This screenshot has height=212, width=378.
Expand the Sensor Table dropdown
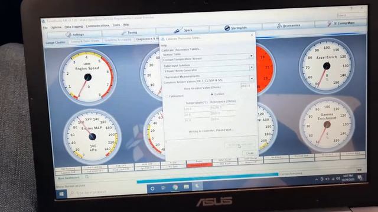click(x=251, y=56)
